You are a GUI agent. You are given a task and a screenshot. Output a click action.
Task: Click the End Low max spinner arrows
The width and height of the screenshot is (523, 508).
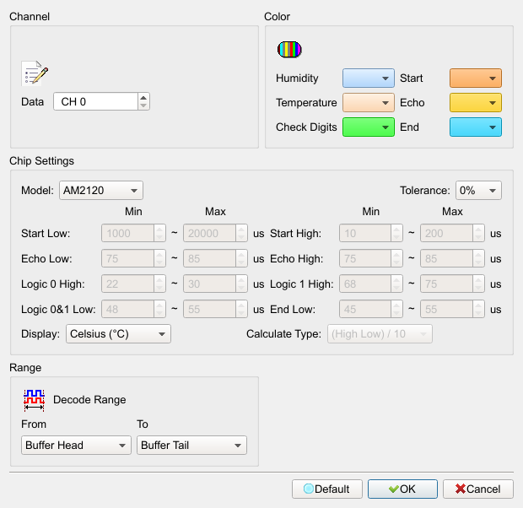click(478, 309)
